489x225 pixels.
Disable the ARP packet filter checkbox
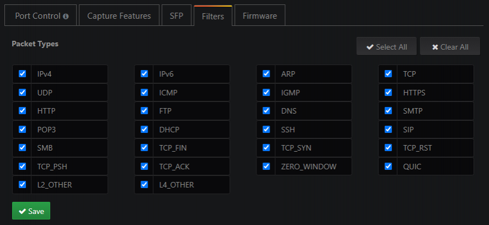266,74
